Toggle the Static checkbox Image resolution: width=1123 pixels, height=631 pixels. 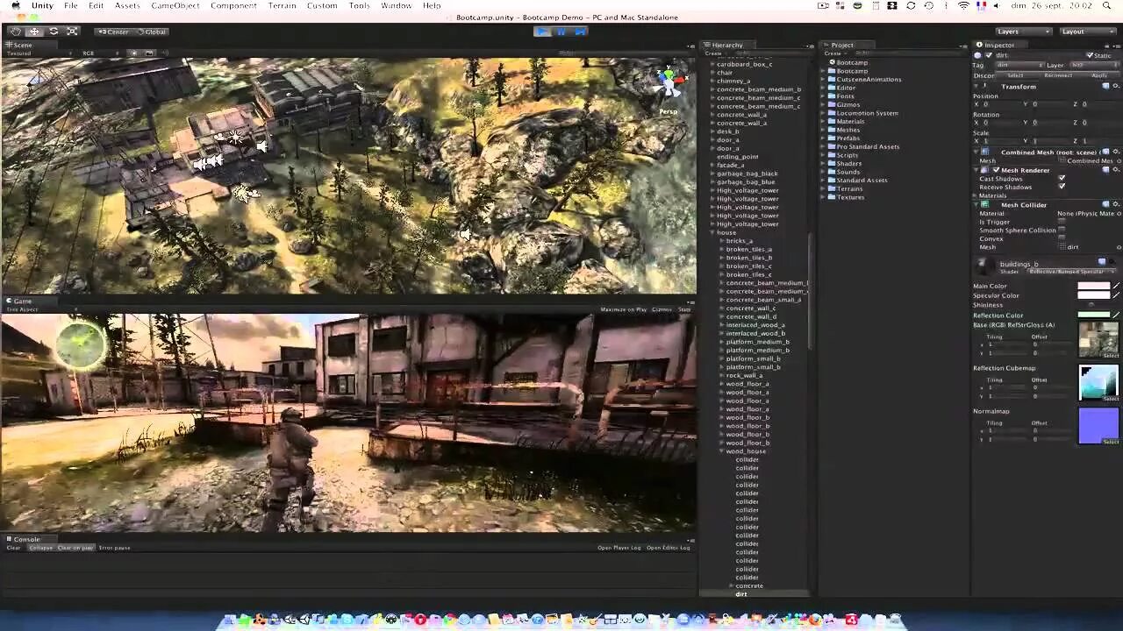click(1091, 55)
